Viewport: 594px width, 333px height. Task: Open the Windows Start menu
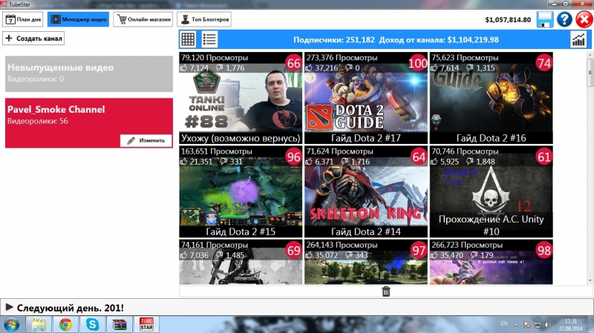11,325
